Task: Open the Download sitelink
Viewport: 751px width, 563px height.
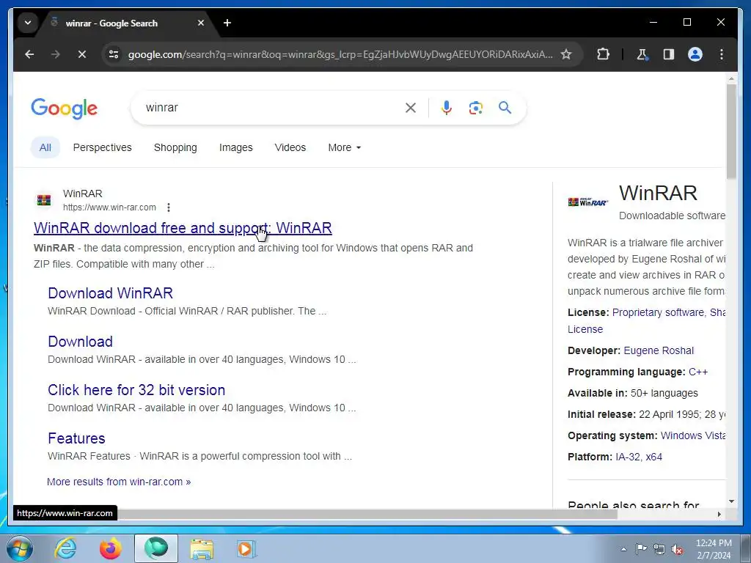Action: pyautogui.click(x=80, y=342)
